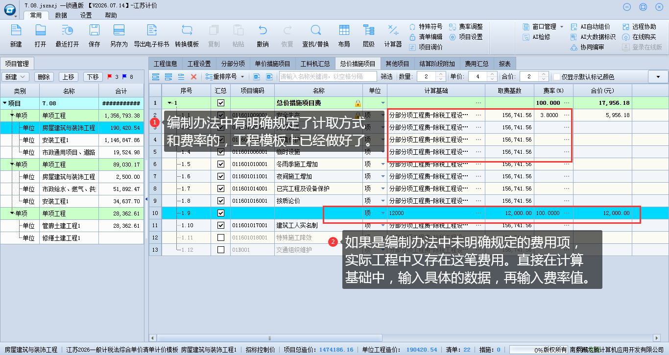Toggle 汇总 checkbox for row 1.5 冬雨季施工增加
This screenshot has height=355, width=669.
pyautogui.click(x=221, y=164)
